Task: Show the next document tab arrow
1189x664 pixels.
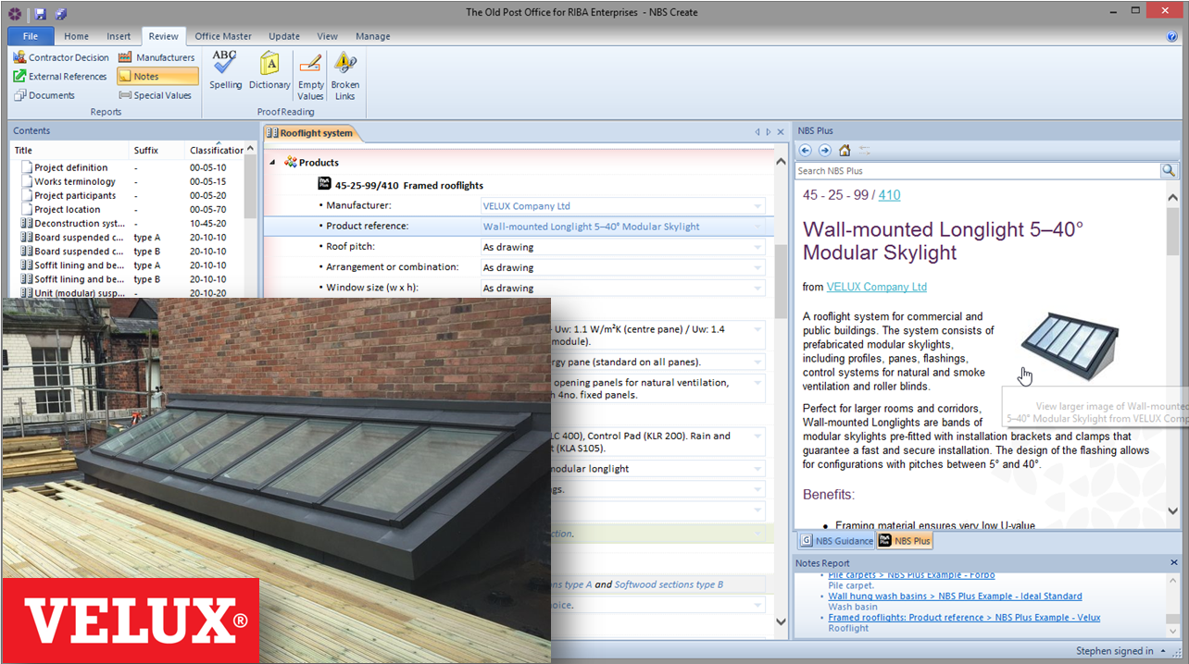Action: (769, 132)
